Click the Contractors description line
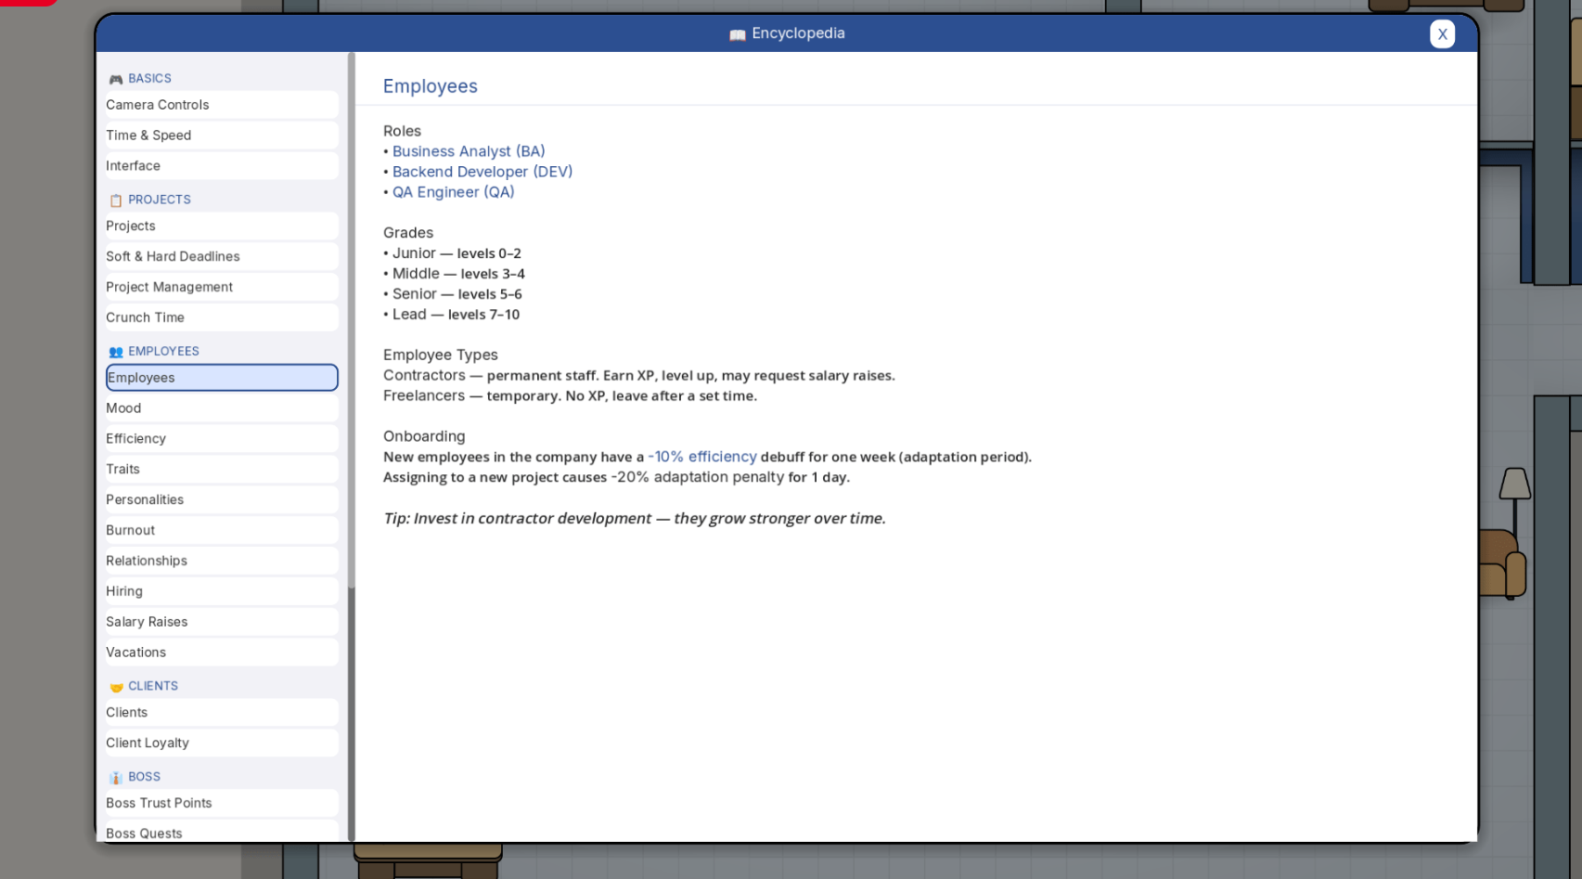The image size is (1582, 879). 639,375
